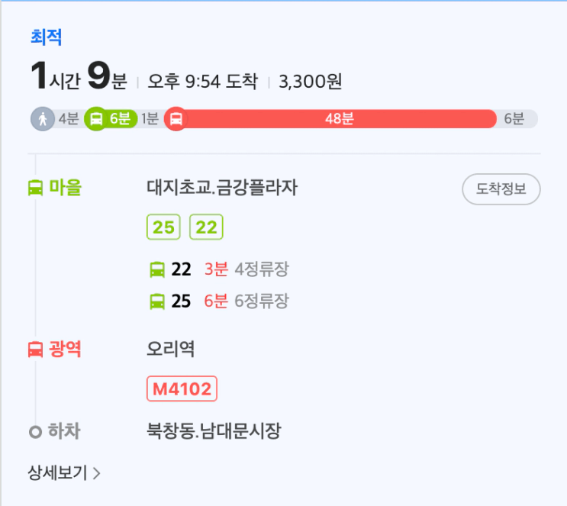Select the red M4102 bus badge
The height and width of the screenshot is (506, 567).
tap(182, 388)
